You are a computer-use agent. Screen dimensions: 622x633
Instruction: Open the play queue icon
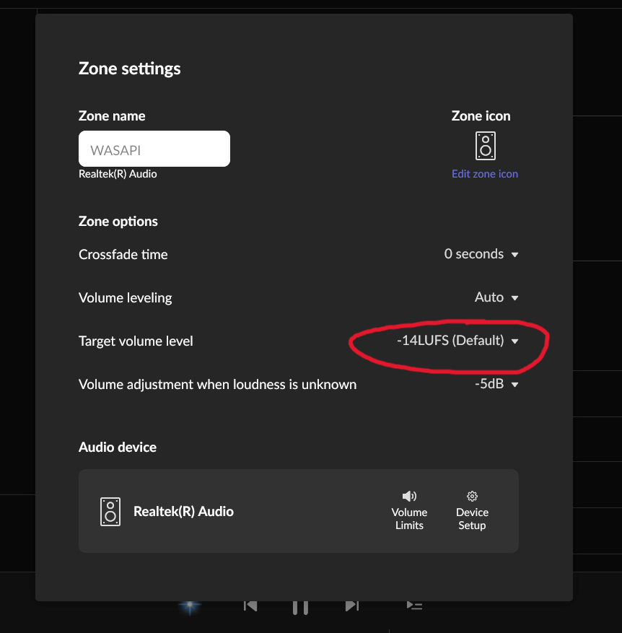tap(414, 606)
